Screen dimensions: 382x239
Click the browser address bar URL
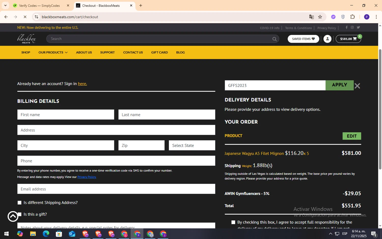[70, 17]
